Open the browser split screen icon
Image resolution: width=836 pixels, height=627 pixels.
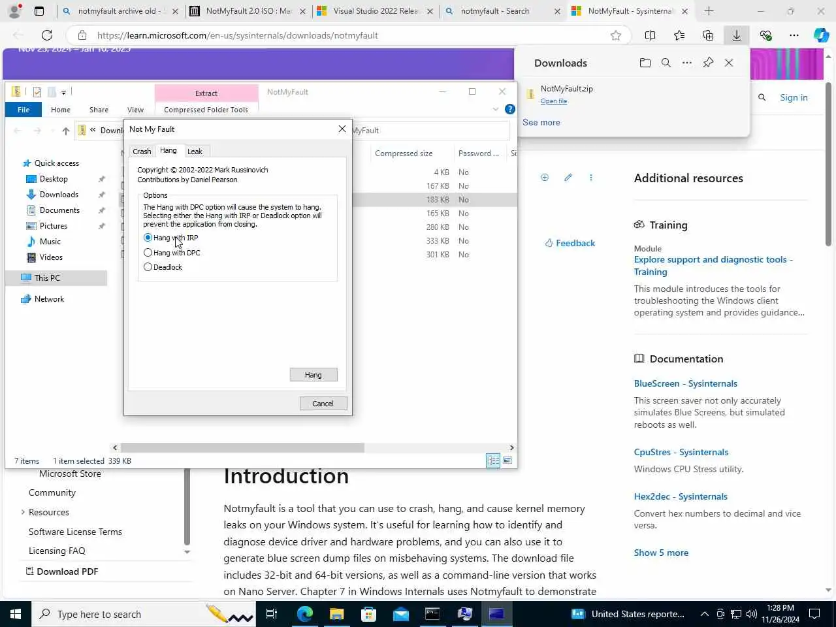(651, 35)
